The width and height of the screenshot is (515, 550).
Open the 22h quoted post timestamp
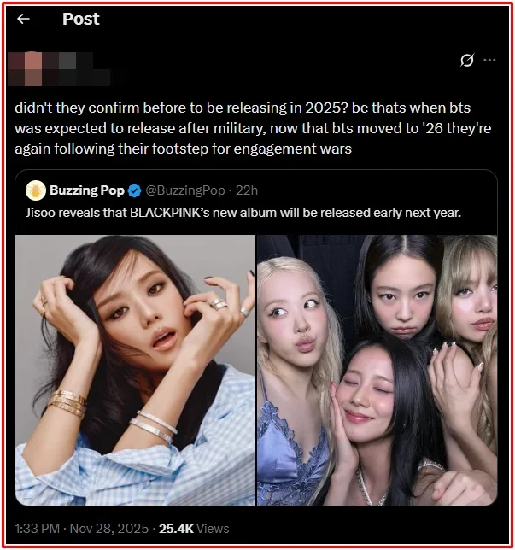pyautogui.click(x=247, y=190)
